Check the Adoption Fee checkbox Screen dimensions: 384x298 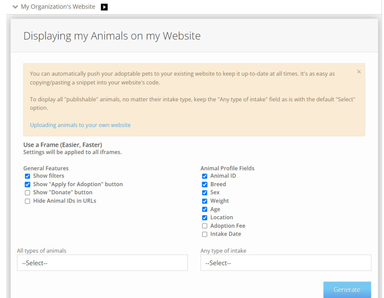pyautogui.click(x=204, y=226)
